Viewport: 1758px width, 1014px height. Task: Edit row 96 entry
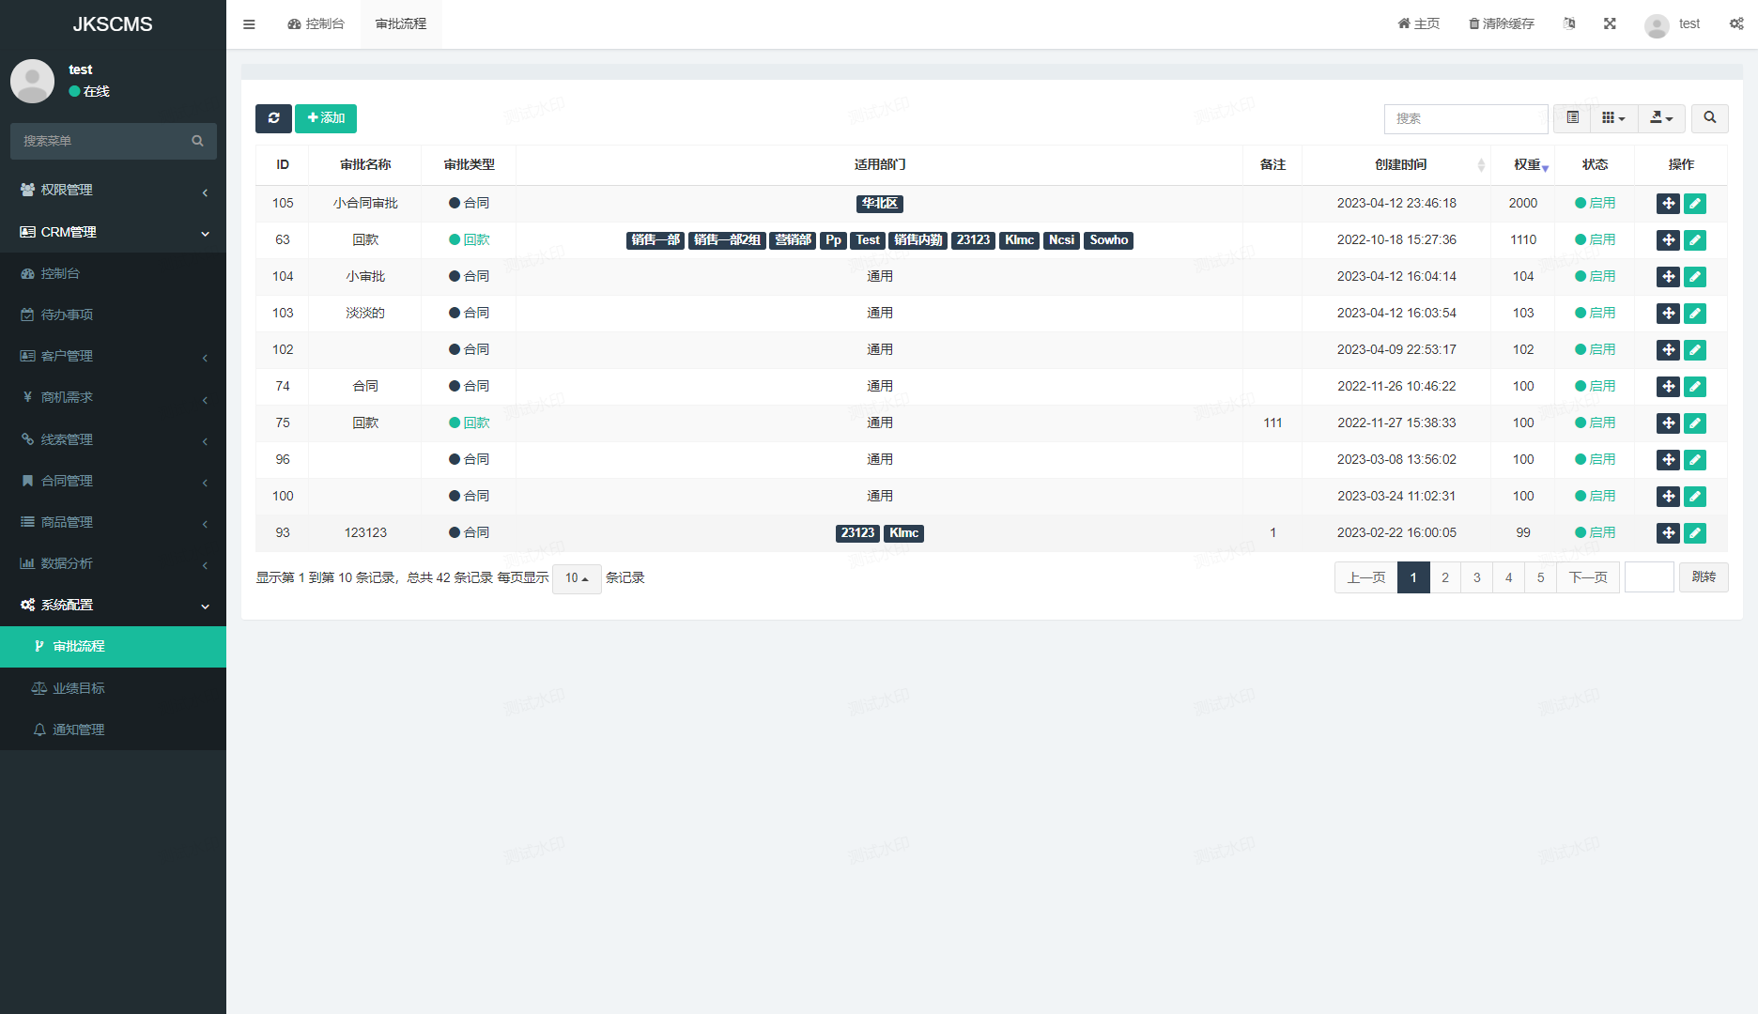(1695, 460)
